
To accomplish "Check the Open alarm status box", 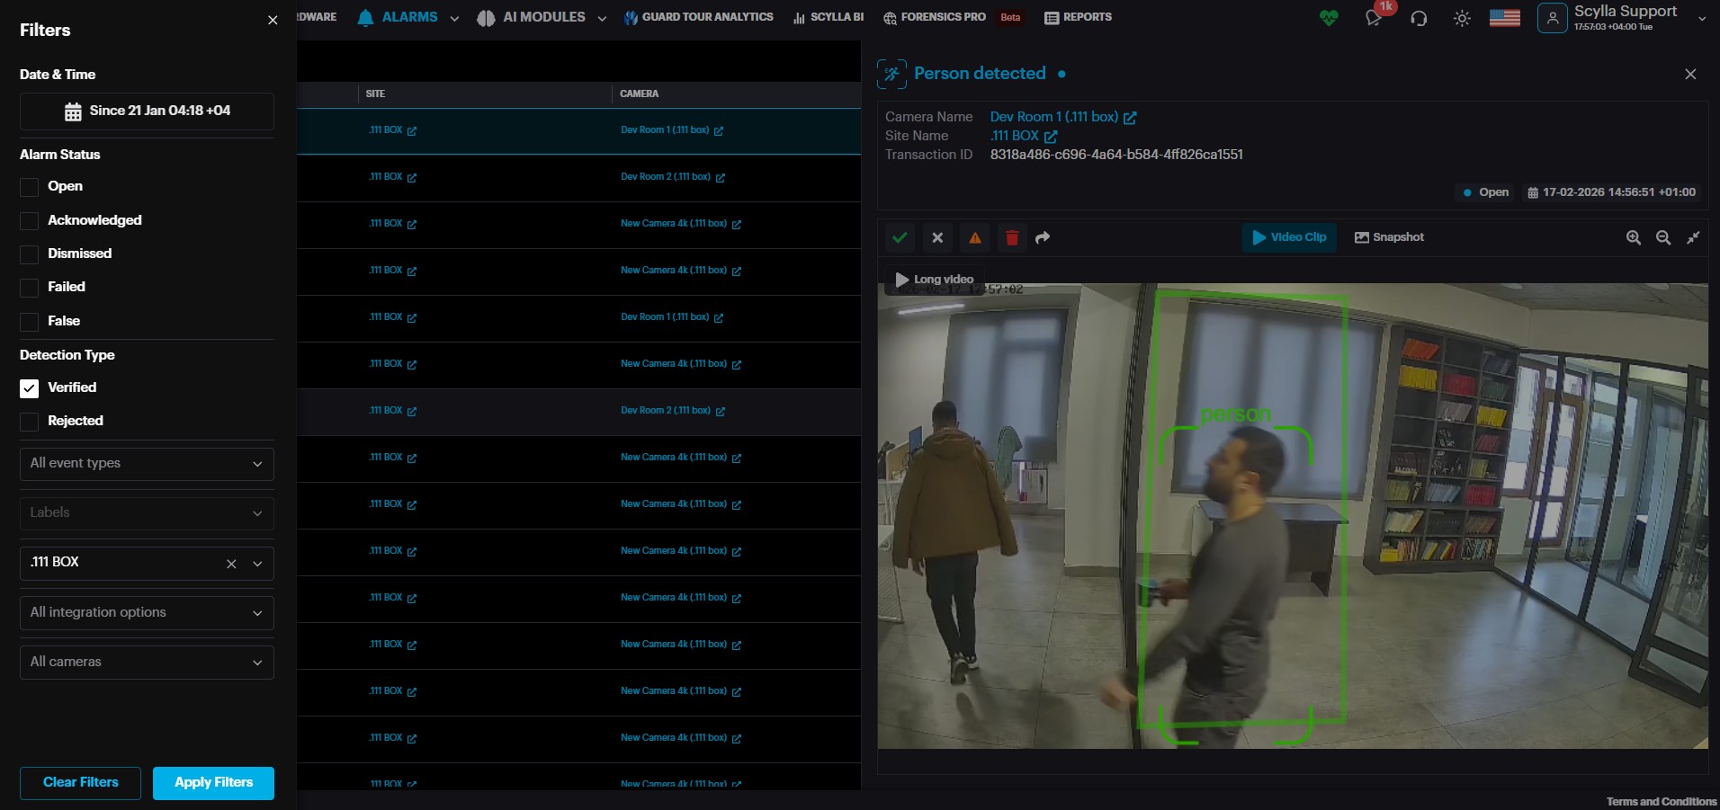I will click(30, 187).
